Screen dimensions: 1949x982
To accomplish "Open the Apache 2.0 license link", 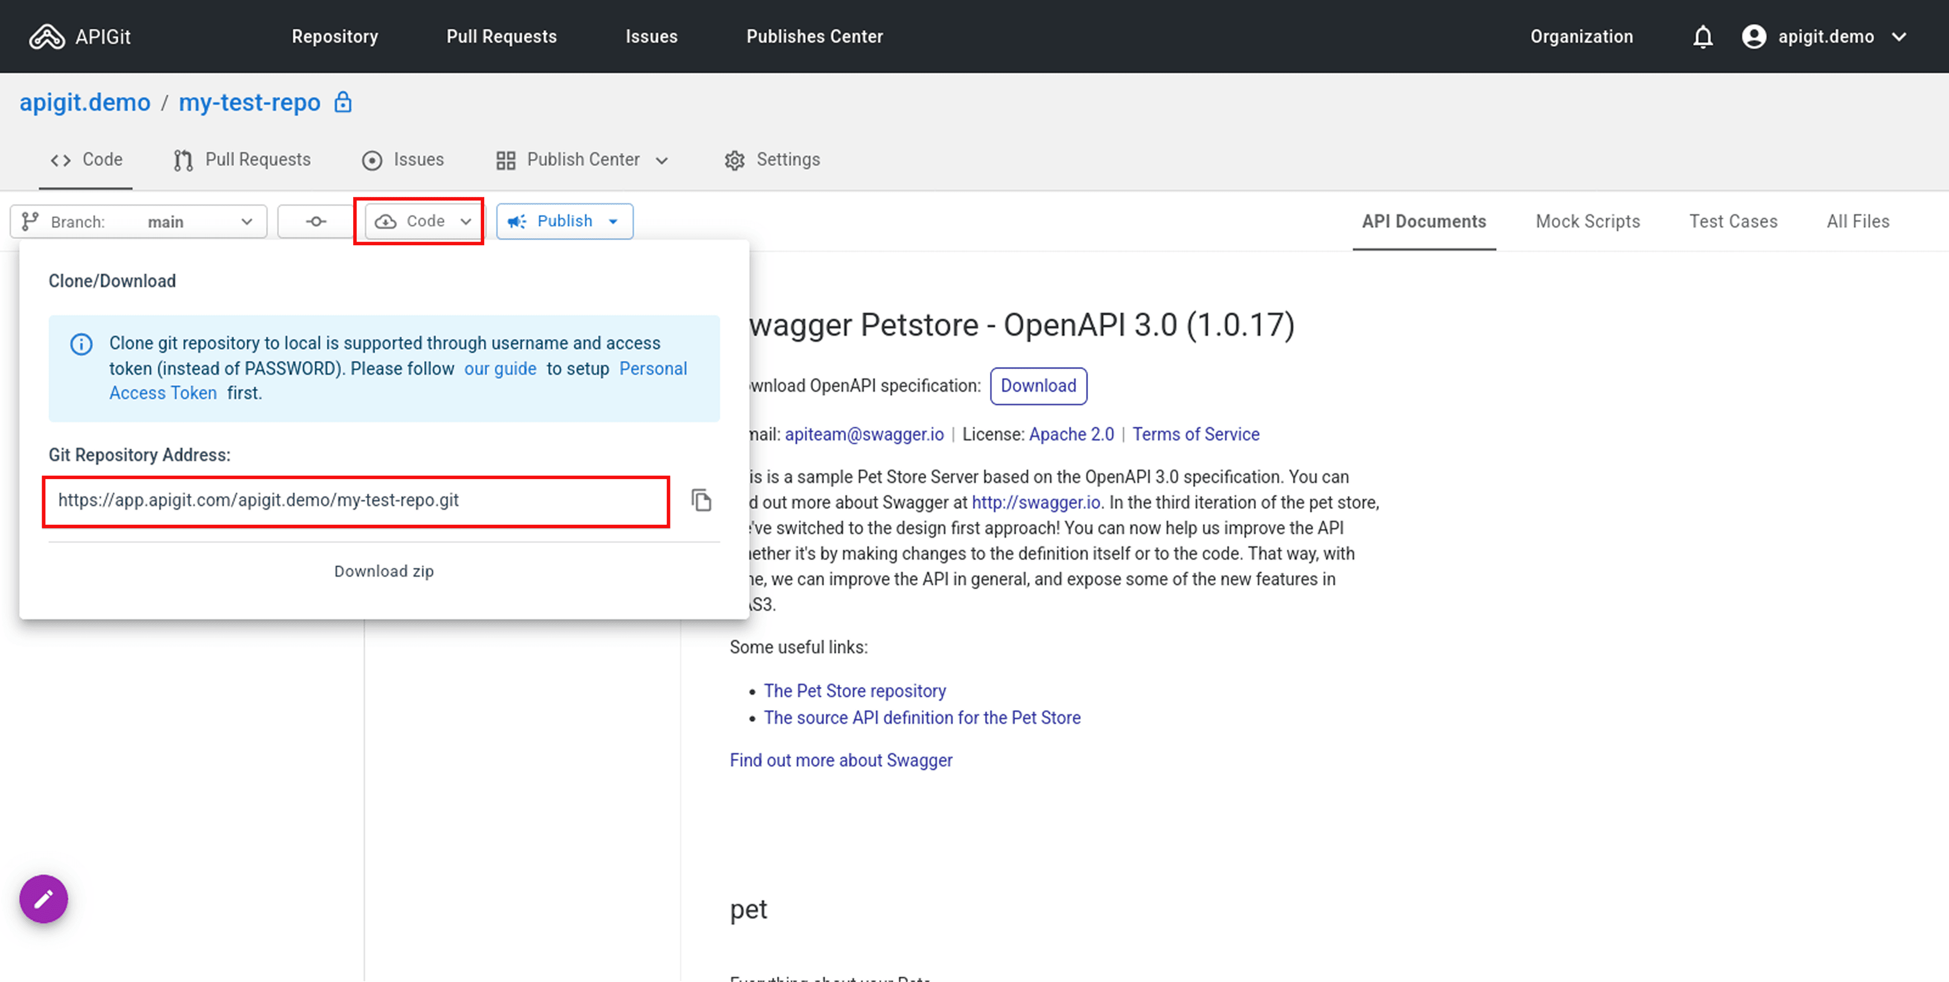I will click(x=1071, y=434).
